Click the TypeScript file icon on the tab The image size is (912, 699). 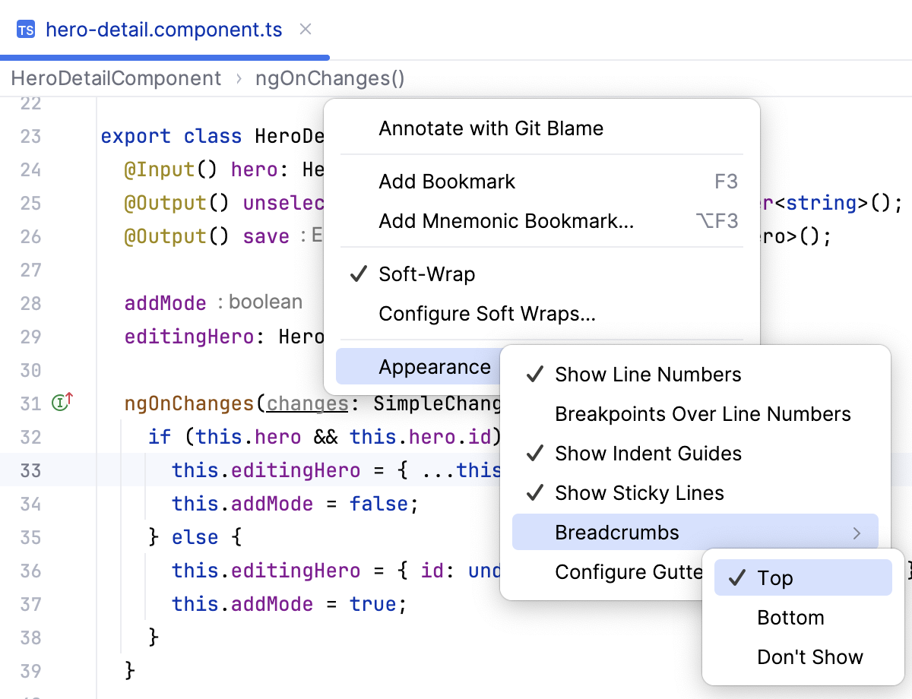tap(26, 30)
